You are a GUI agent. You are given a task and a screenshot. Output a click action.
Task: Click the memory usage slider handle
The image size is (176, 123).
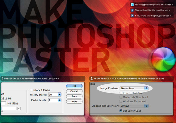click(x=2, y=111)
